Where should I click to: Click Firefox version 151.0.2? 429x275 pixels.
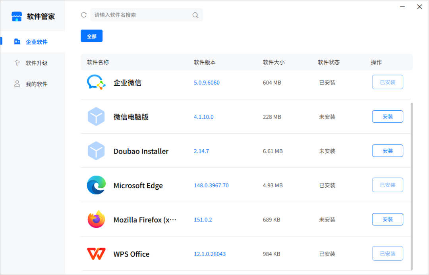click(203, 220)
